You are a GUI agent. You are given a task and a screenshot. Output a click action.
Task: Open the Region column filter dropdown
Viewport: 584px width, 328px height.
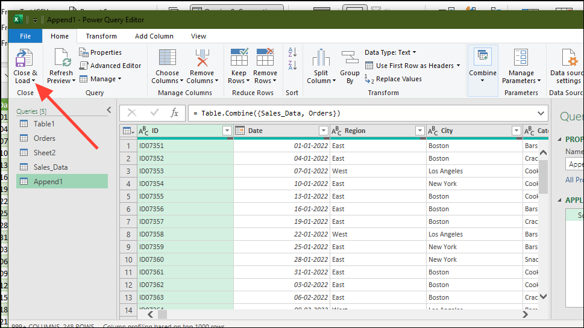pos(420,131)
